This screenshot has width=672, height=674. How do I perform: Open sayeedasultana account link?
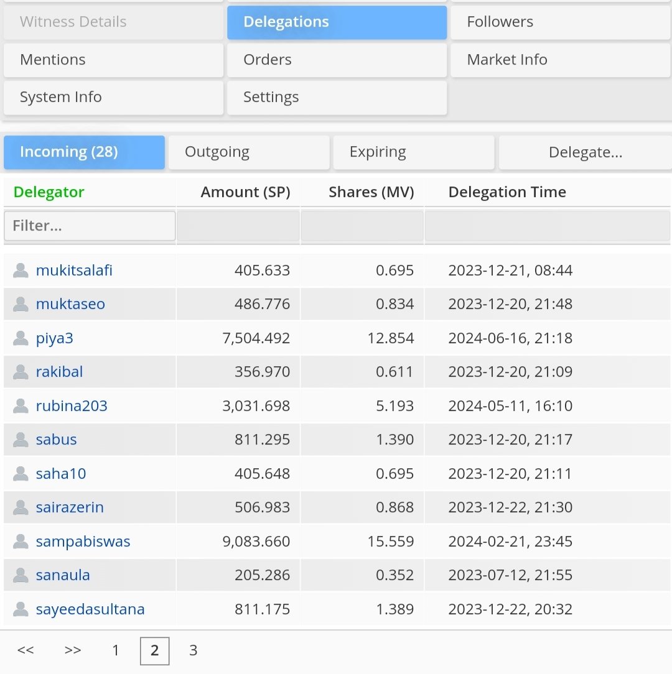pyautogui.click(x=90, y=609)
